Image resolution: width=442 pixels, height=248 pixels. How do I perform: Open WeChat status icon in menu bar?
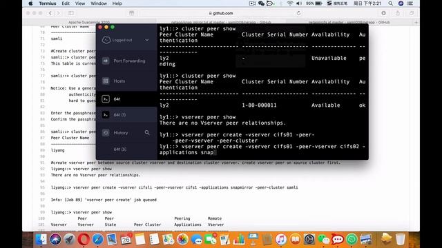[261, 3]
